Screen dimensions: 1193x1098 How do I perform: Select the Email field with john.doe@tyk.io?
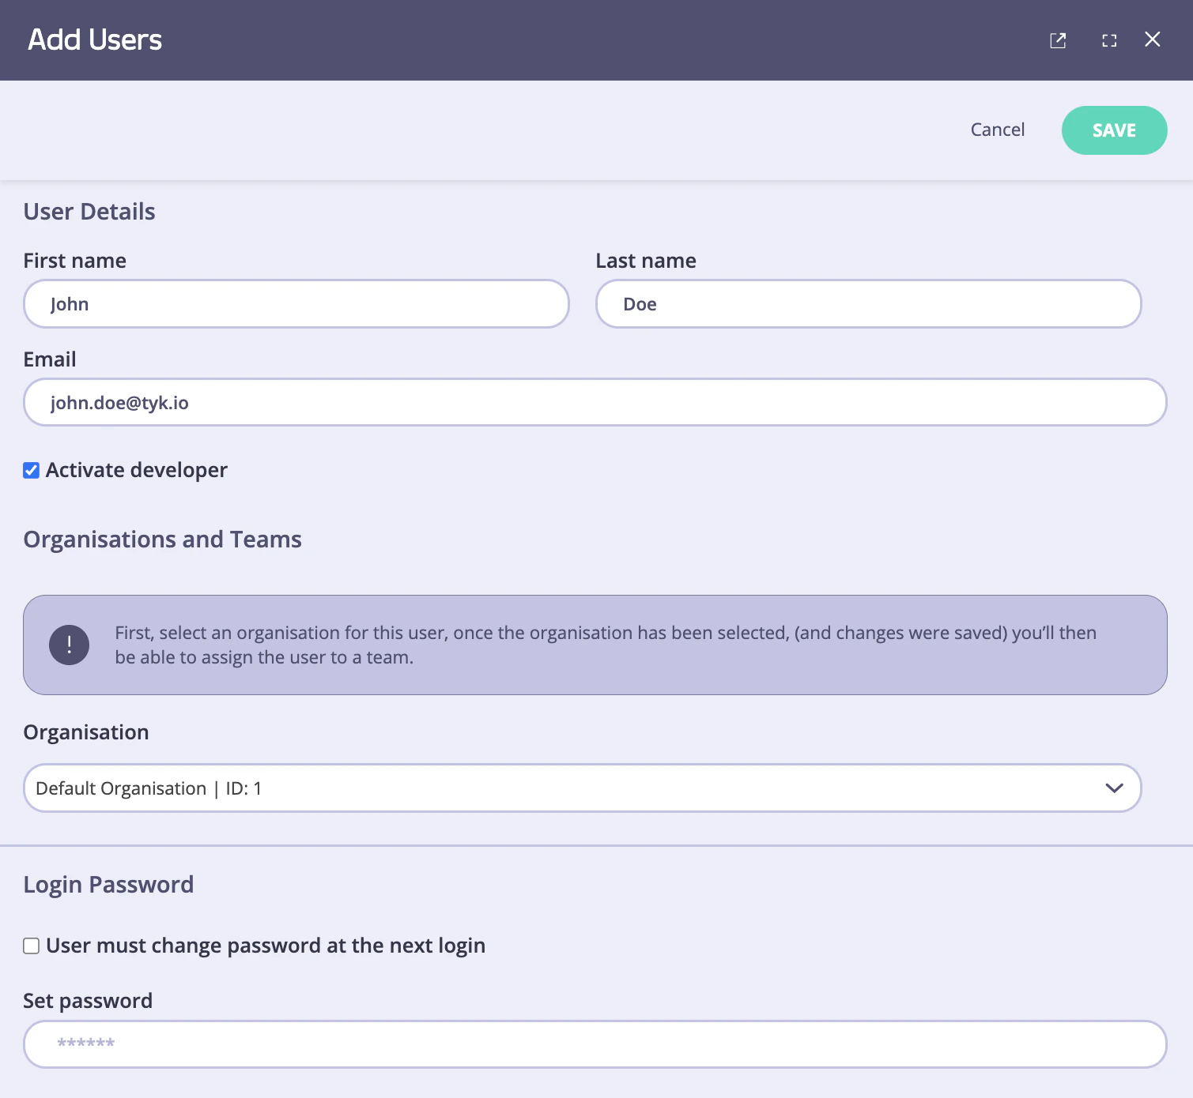pos(593,402)
